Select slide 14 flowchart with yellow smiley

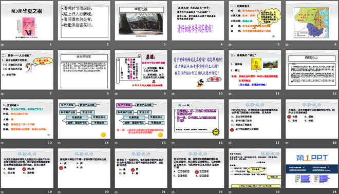[x=84, y=119]
